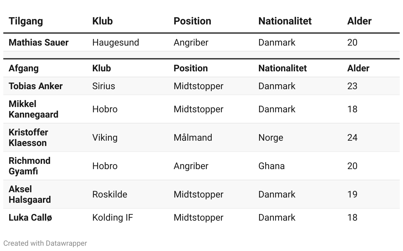Image resolution: width=403 pixels, height=251 pixels.
Task: Click the top Nationalitet column header
Action: pos(285,21)
